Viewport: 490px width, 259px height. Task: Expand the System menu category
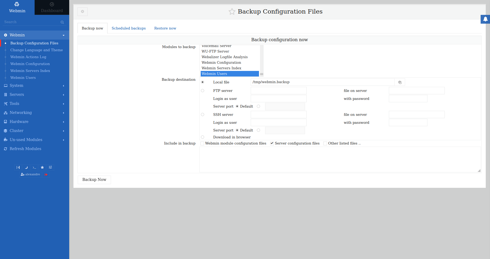coord(17,86)
